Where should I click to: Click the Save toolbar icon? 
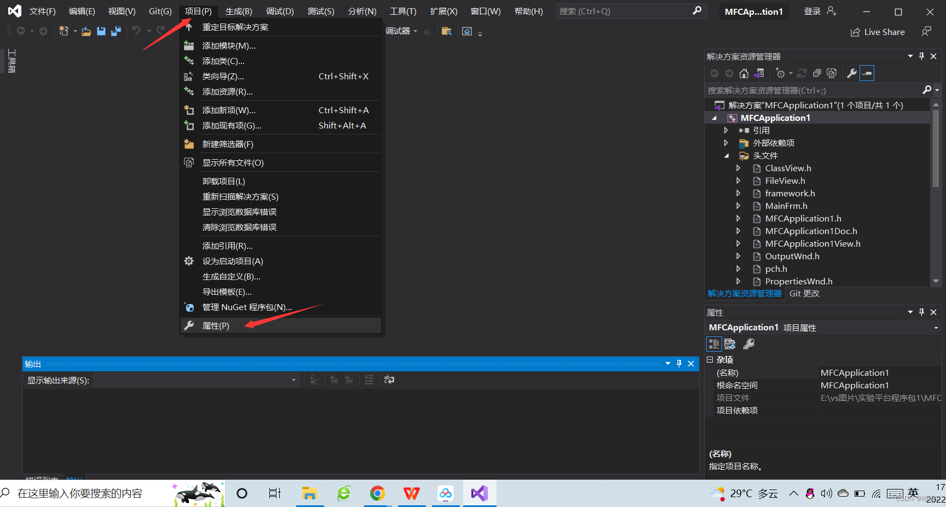point(101,32)
